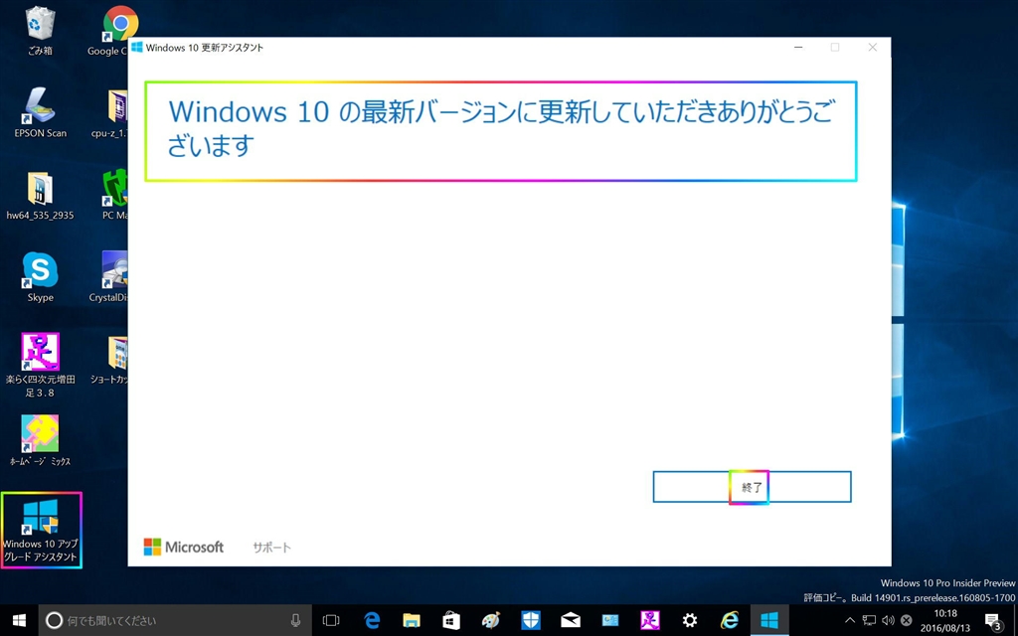Click the round X tray icon
1018x636 pixels.
point(907,620)
